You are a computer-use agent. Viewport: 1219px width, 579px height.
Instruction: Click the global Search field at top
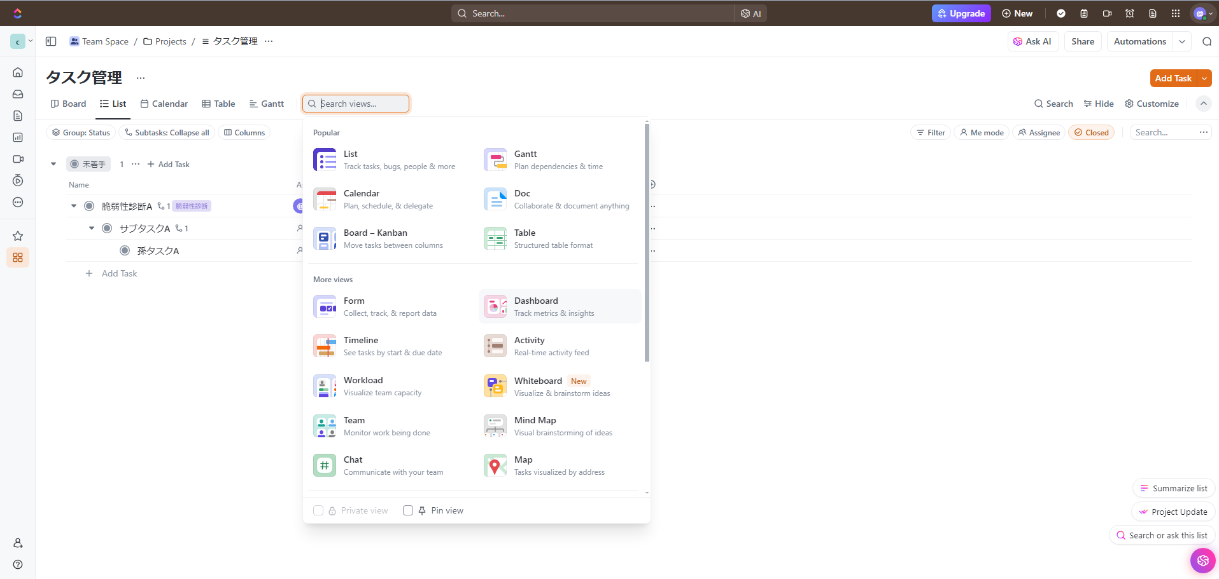coord(593,13)
